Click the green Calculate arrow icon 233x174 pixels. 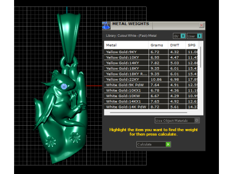point(168,145)
